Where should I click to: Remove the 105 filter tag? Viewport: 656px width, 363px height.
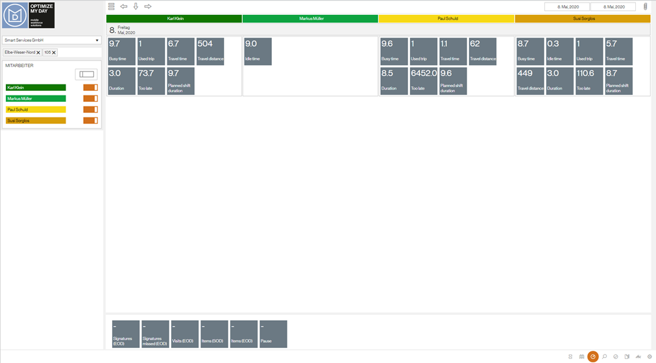tap(54, 53)
